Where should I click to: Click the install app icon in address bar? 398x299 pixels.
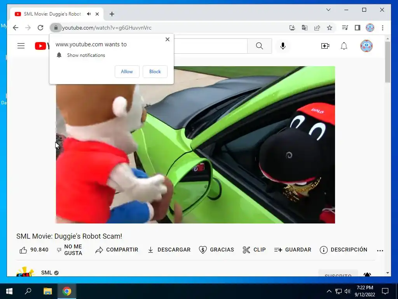292,28
